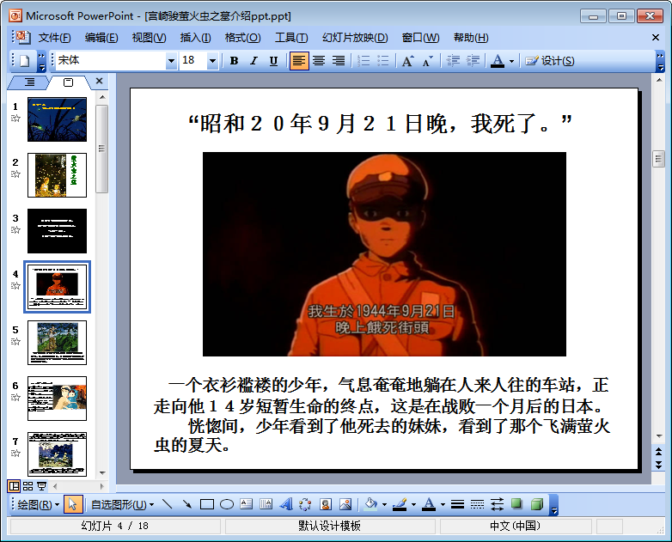Switch to Slide Sorter view
This screenshot has height=542, width=672.
(x=27, y=486)
